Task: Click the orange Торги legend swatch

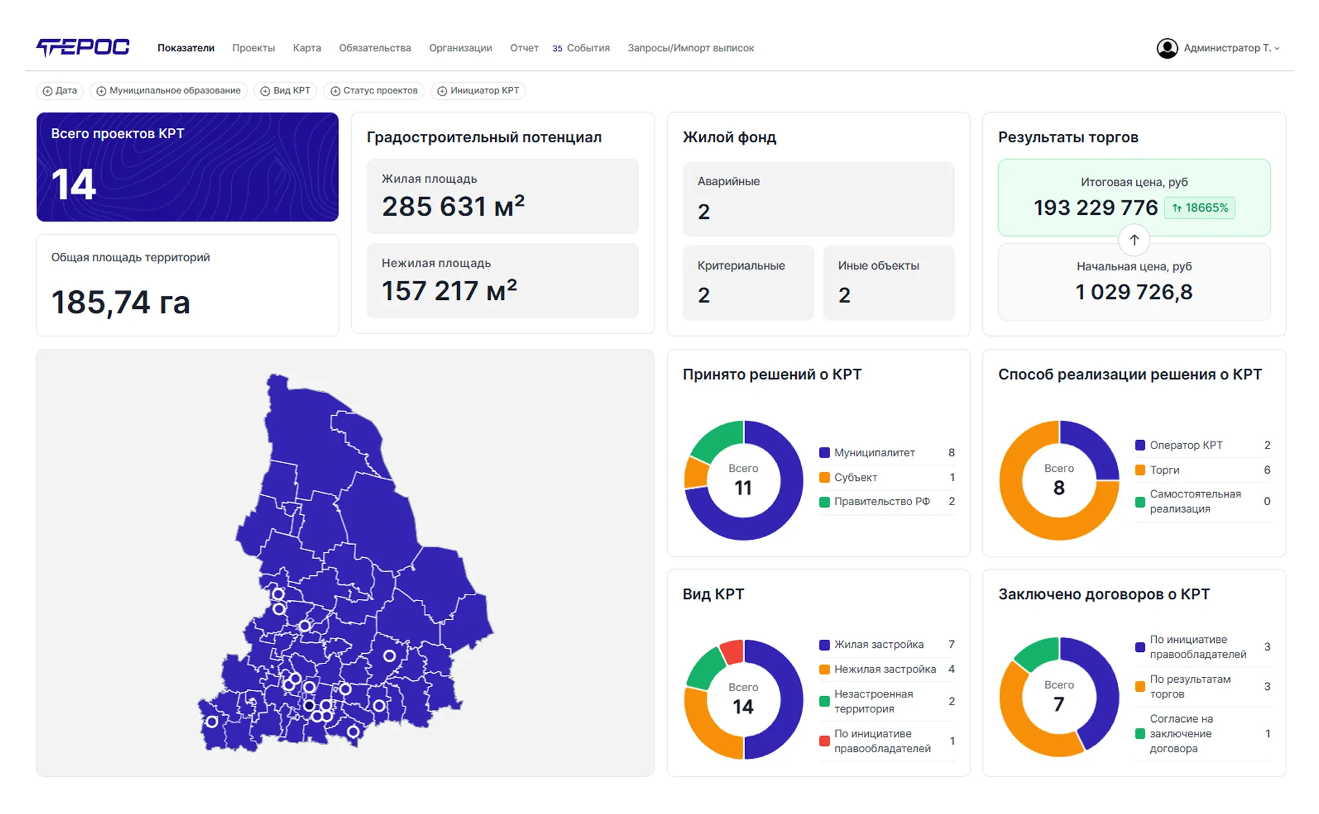Action: click(1139, 470)
